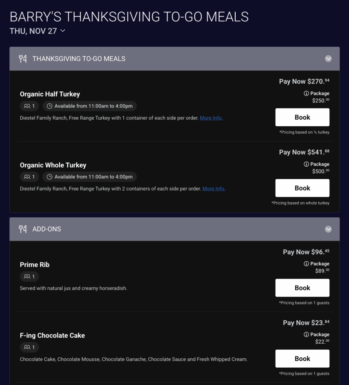Click info icon beside Chocolate Cake package
Image resolution: width=349 pixels, height=385 pixels.
pyautogui.click(x=306, y=334)
